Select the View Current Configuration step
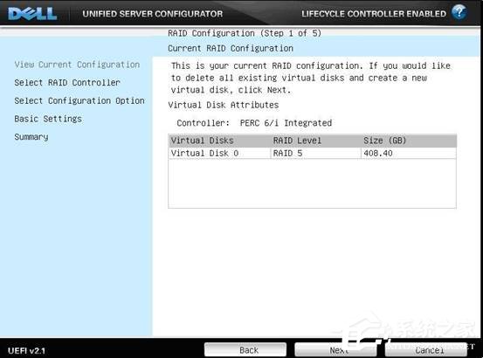 (77, 65)
